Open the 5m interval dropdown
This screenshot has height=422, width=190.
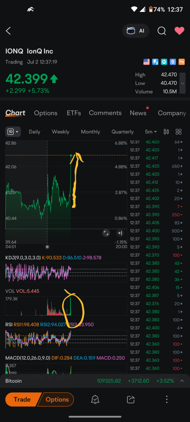pos(151,132)
